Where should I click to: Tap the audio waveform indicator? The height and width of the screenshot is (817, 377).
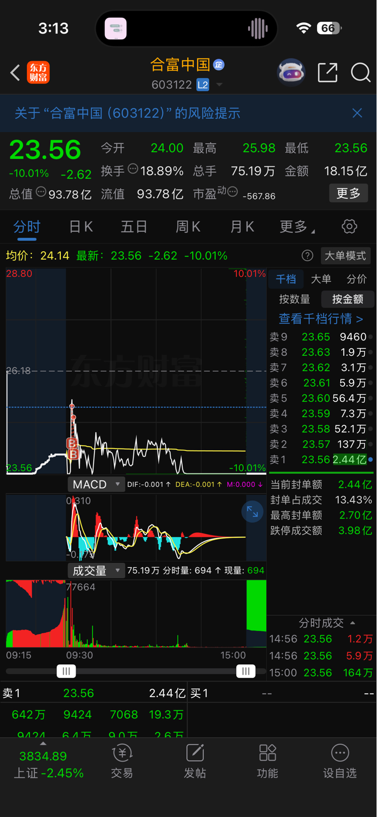coord(257,28)
